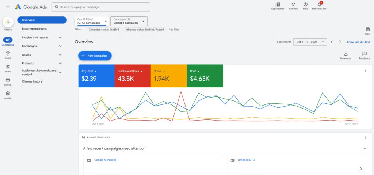Select the green Cost metric tile
This screenshot has width=374, height=175.
point(205,76)
